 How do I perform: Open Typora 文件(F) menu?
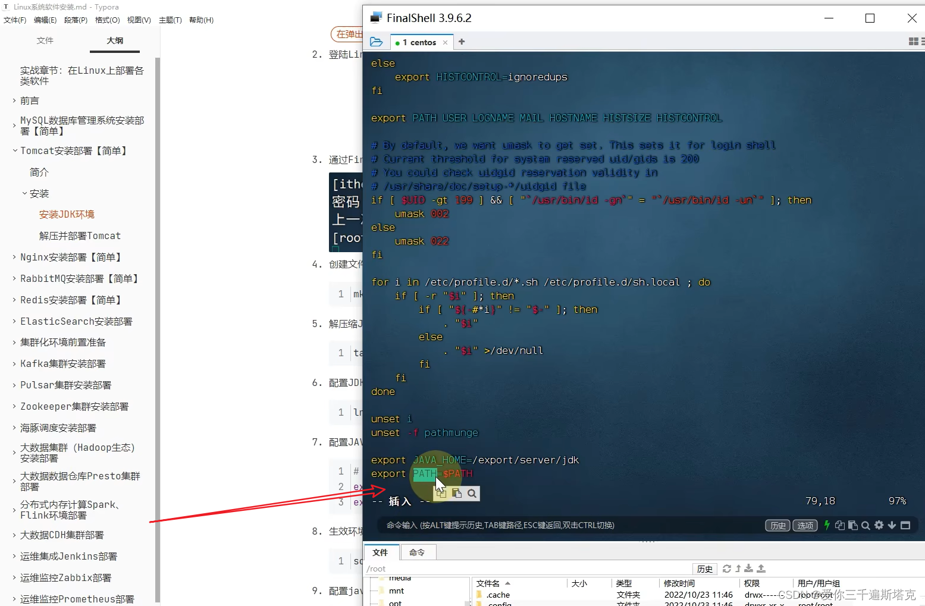click(15, 20)
